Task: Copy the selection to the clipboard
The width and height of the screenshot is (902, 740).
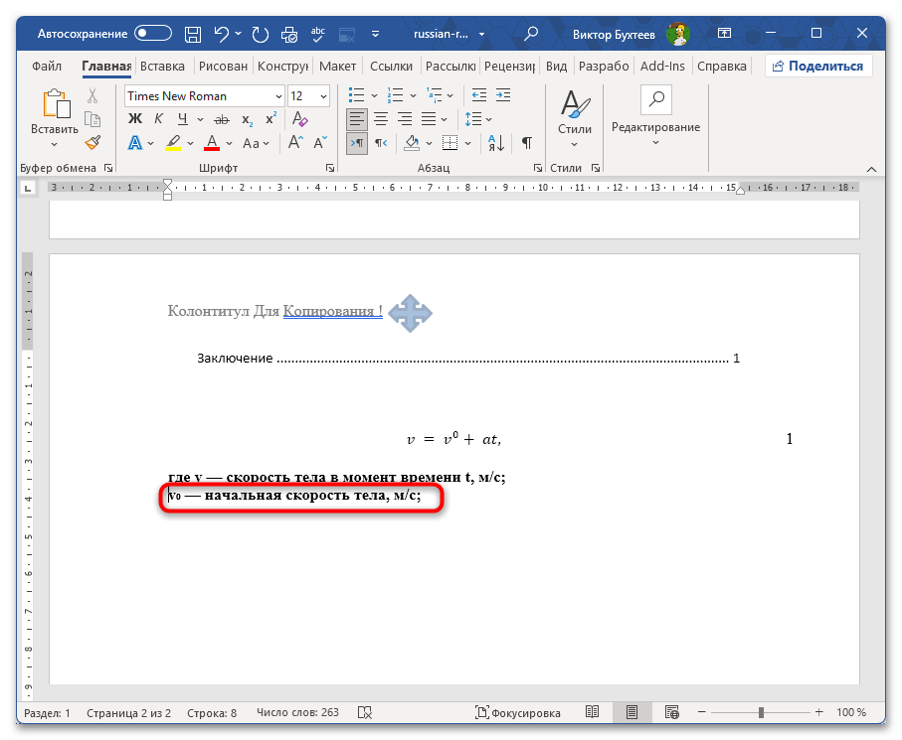Action: (x=92, y=119)
